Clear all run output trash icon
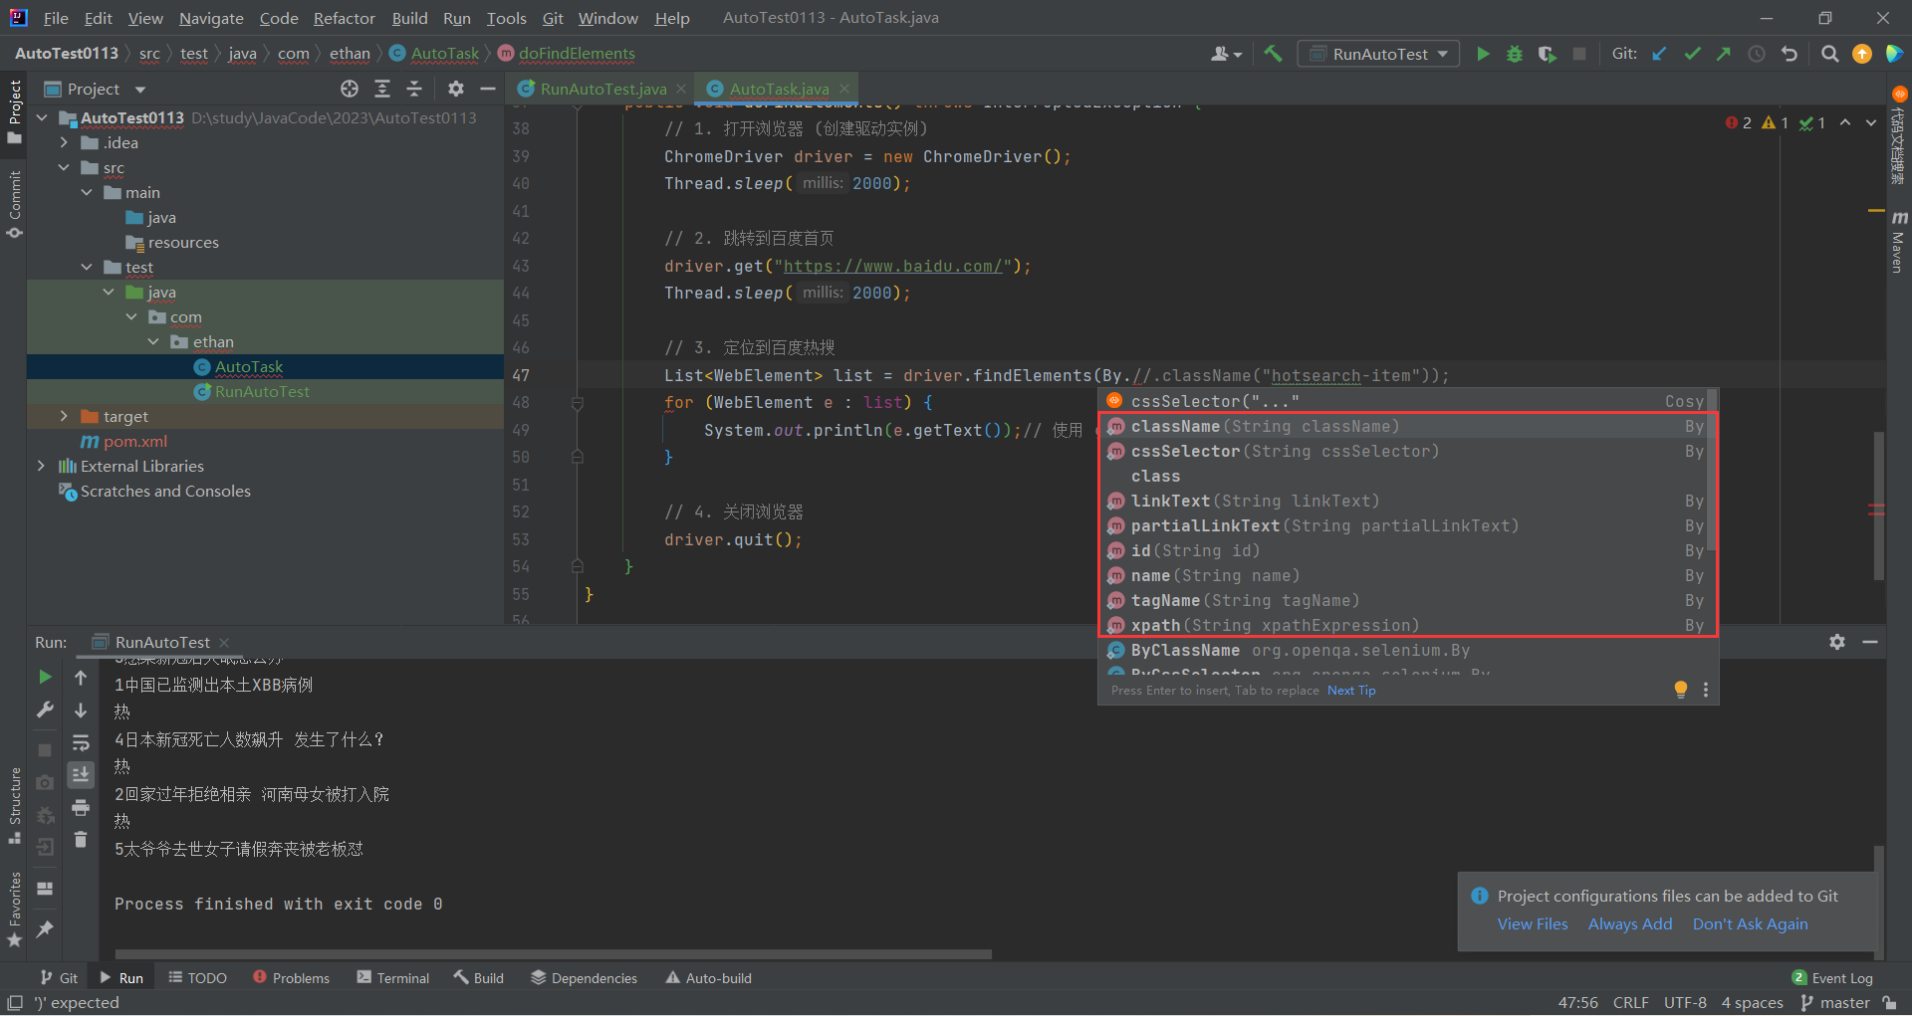This screenshot has height=1016, width=1912. pos(81,840)
